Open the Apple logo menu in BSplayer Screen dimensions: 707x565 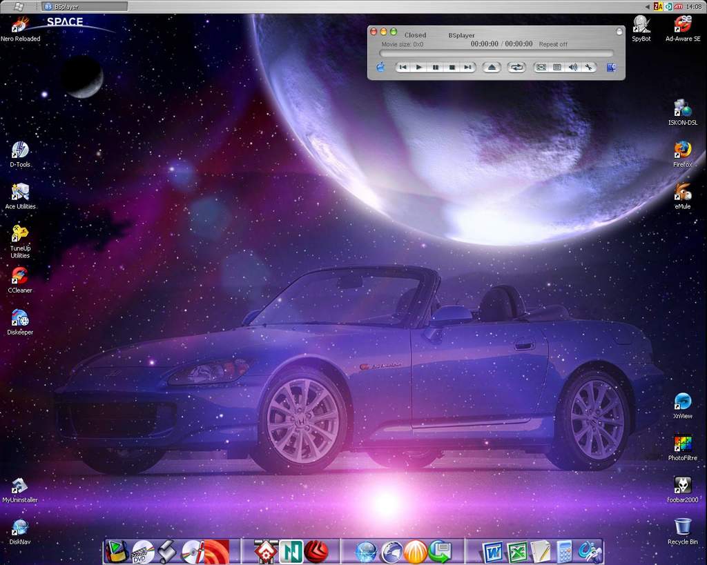pos(380,67)
